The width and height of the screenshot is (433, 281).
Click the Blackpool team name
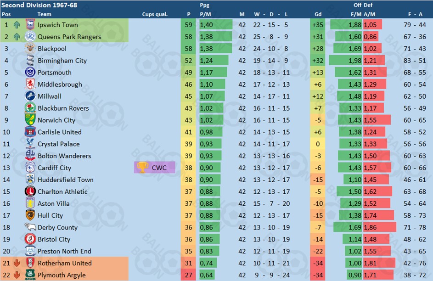click(x=52, y=49)
